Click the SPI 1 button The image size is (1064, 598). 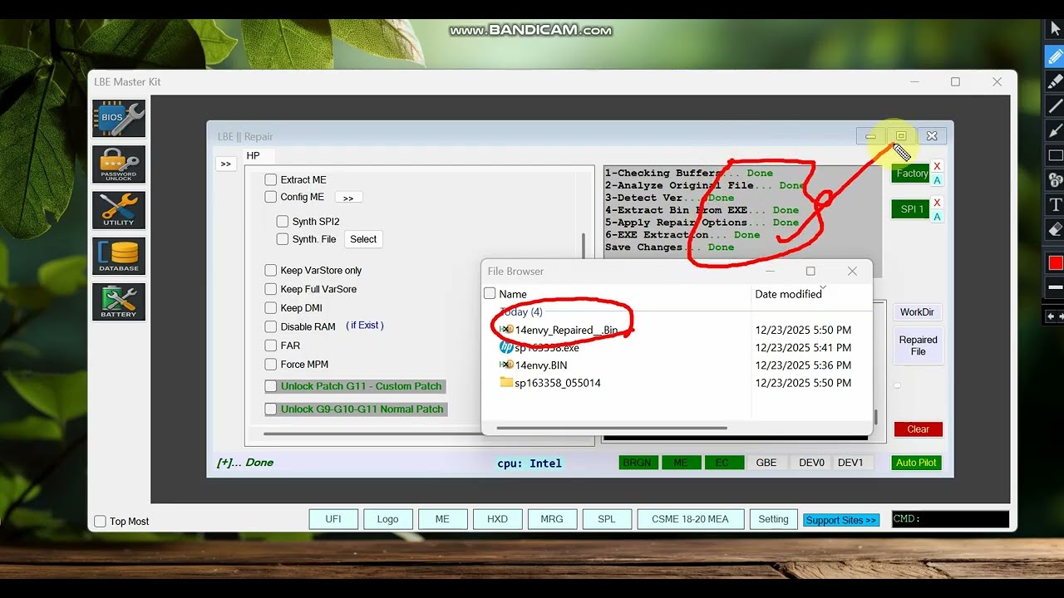coord(911,209)
